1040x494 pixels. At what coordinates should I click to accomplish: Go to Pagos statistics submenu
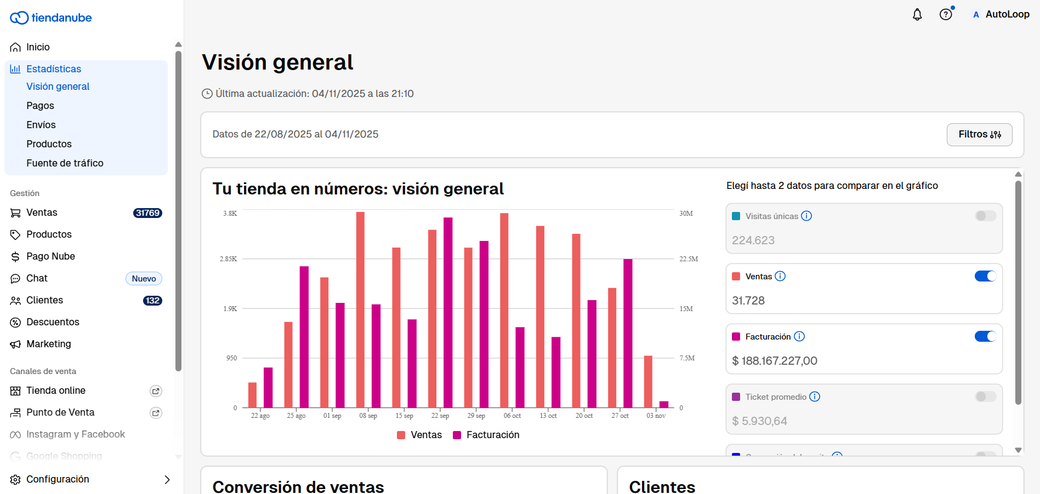tap(40, 106)
